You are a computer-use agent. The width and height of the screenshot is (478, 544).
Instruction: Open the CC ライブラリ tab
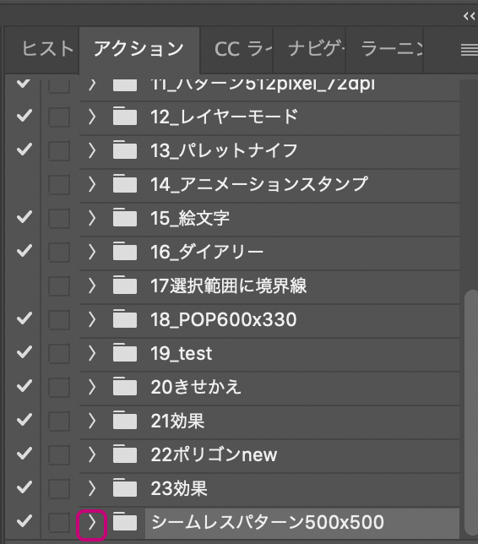pos(237,49)
